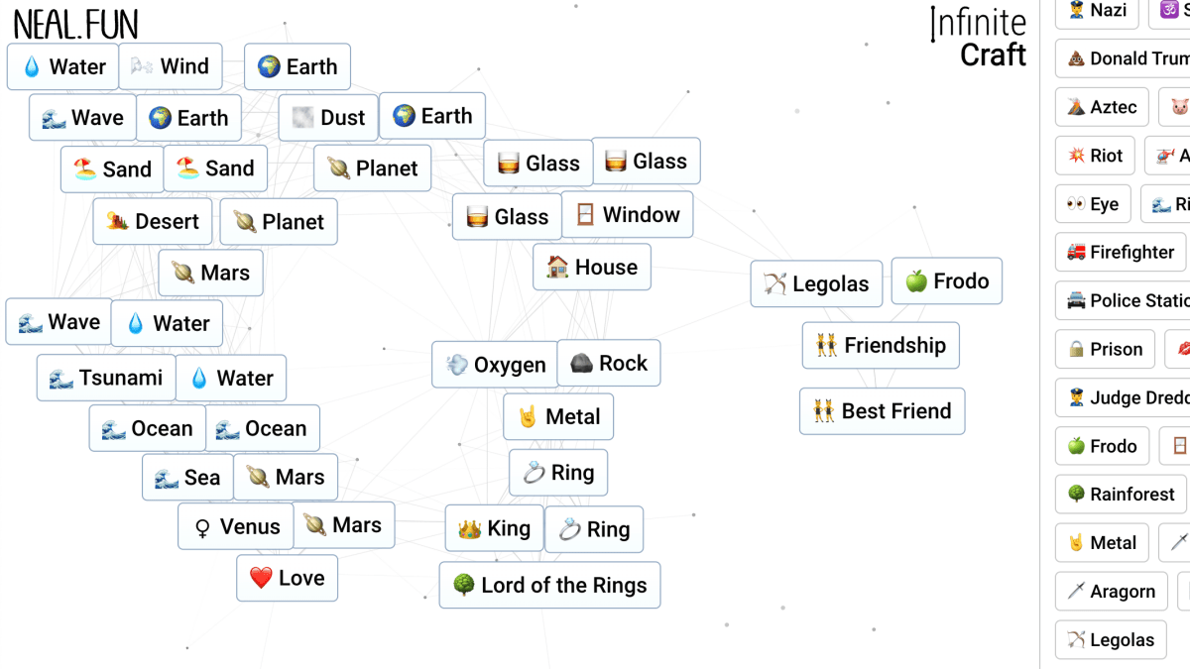
Task: Choose Judge Dredd from the element list
Action: click(1121, 397)
